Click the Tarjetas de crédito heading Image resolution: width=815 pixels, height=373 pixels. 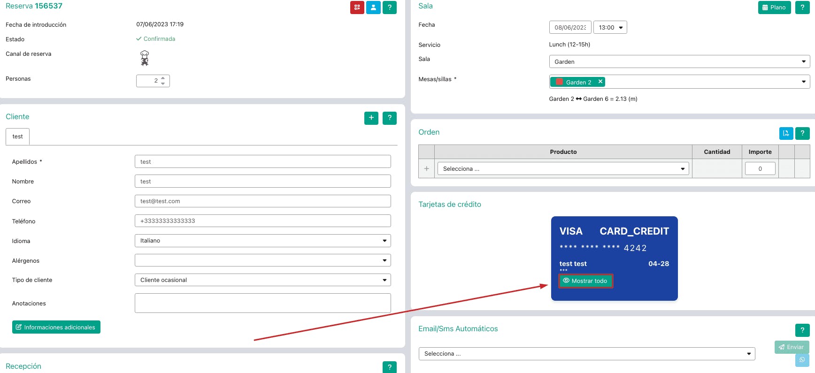pos(450,204)
